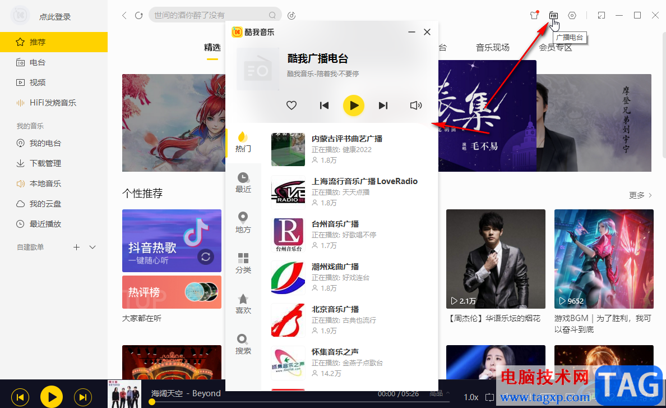666x408 pixels.
Task: Open the song recognition icon beside search
Action: pyautogui.click(x=292, y=15)
